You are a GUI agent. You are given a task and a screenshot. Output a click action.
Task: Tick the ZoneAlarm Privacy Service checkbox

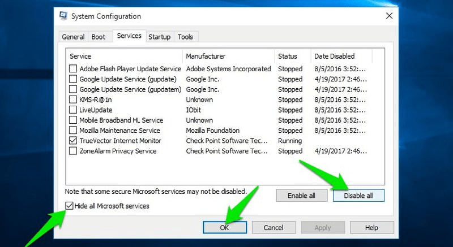click(x=73, y=151)
